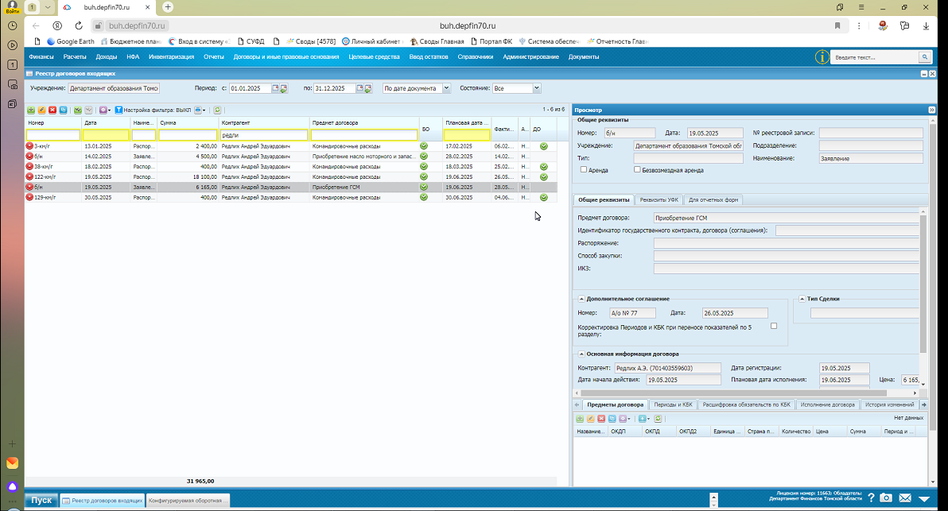Screen dimensions: 948x511
Task: Click the Контрагент filter field containing 'редли'
Action: tap(263, 134)
